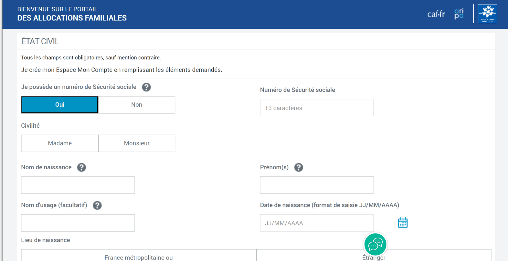Click the Nom de naissance text box
Image resolution: width=508 pixels, height=261 pixels.
pos(78,185)
